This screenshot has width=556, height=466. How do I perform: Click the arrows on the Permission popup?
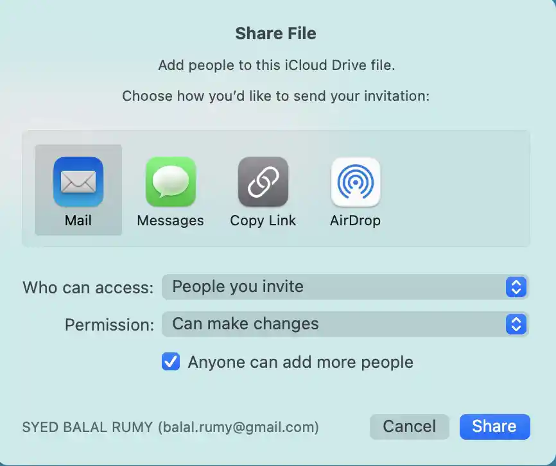(516, 324)
